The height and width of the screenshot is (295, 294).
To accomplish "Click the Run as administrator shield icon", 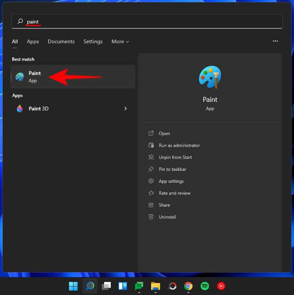I will coord(151,145).
